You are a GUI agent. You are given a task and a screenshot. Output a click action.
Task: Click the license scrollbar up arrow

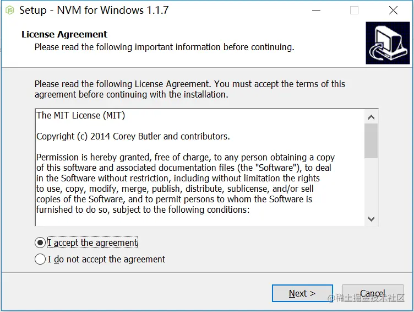pos(371,117)
